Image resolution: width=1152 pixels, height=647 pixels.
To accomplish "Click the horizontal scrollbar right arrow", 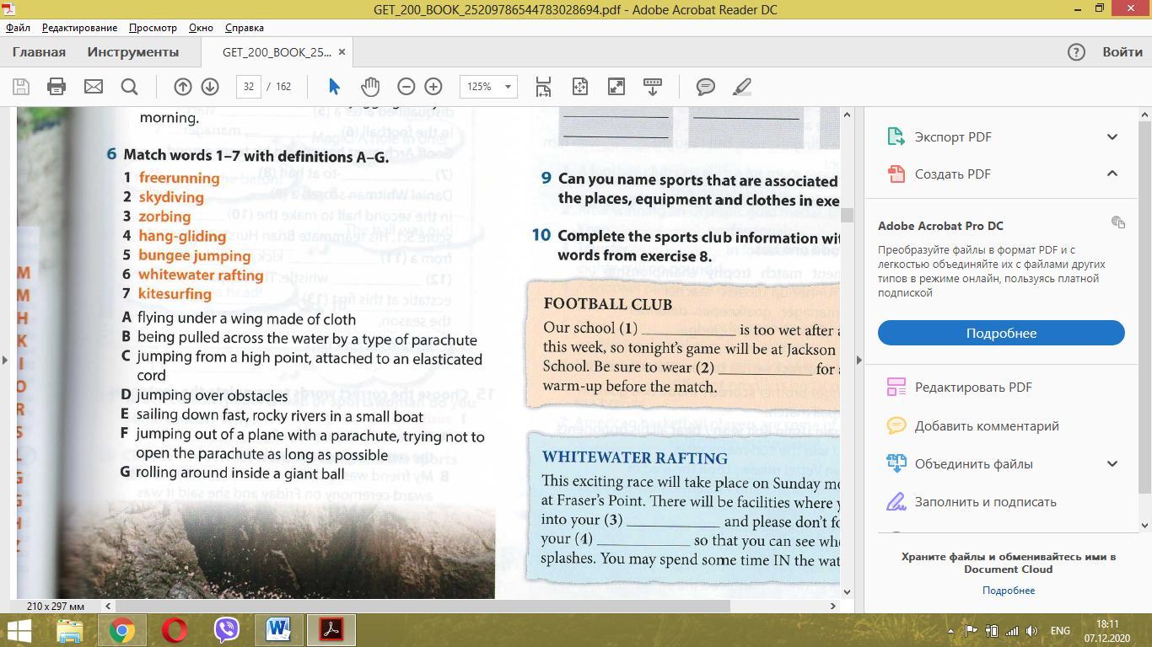I will [x=832, y=605].
